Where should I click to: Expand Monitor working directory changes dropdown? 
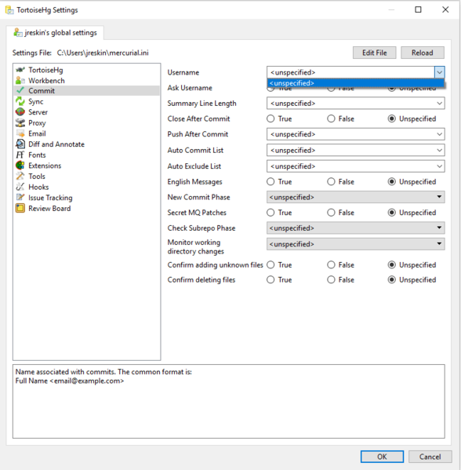point(356,244)
